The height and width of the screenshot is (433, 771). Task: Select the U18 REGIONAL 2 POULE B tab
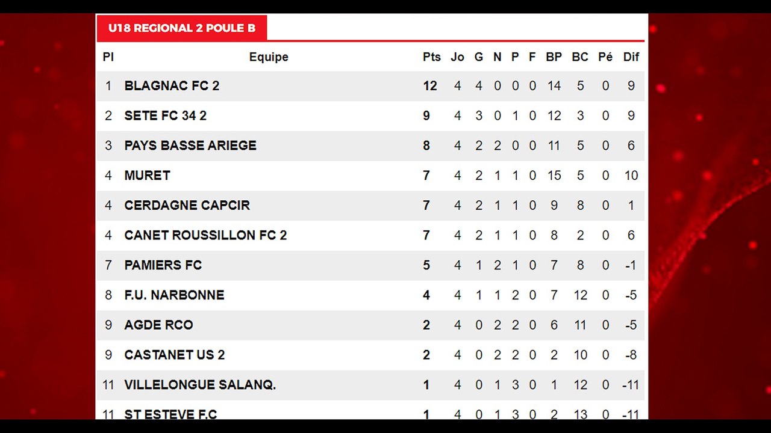point(181,28)
